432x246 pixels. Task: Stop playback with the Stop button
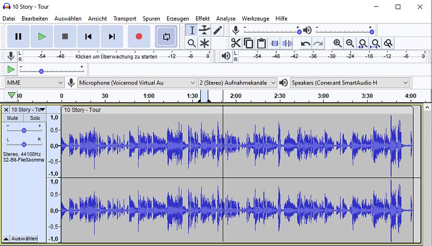pos(65,37)
